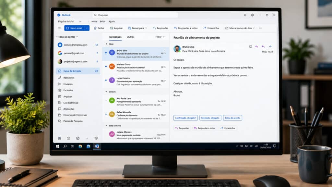Toggle unread dot on Lucas Ferreira's message
Viewport: 332px width, 187px height.
click(106, 80)
